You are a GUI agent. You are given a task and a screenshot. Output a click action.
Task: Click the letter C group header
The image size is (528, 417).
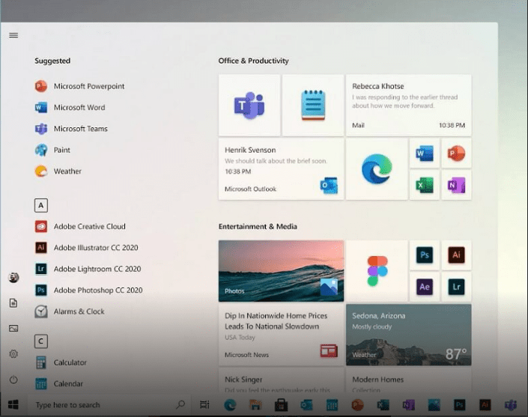coord(41,341)
